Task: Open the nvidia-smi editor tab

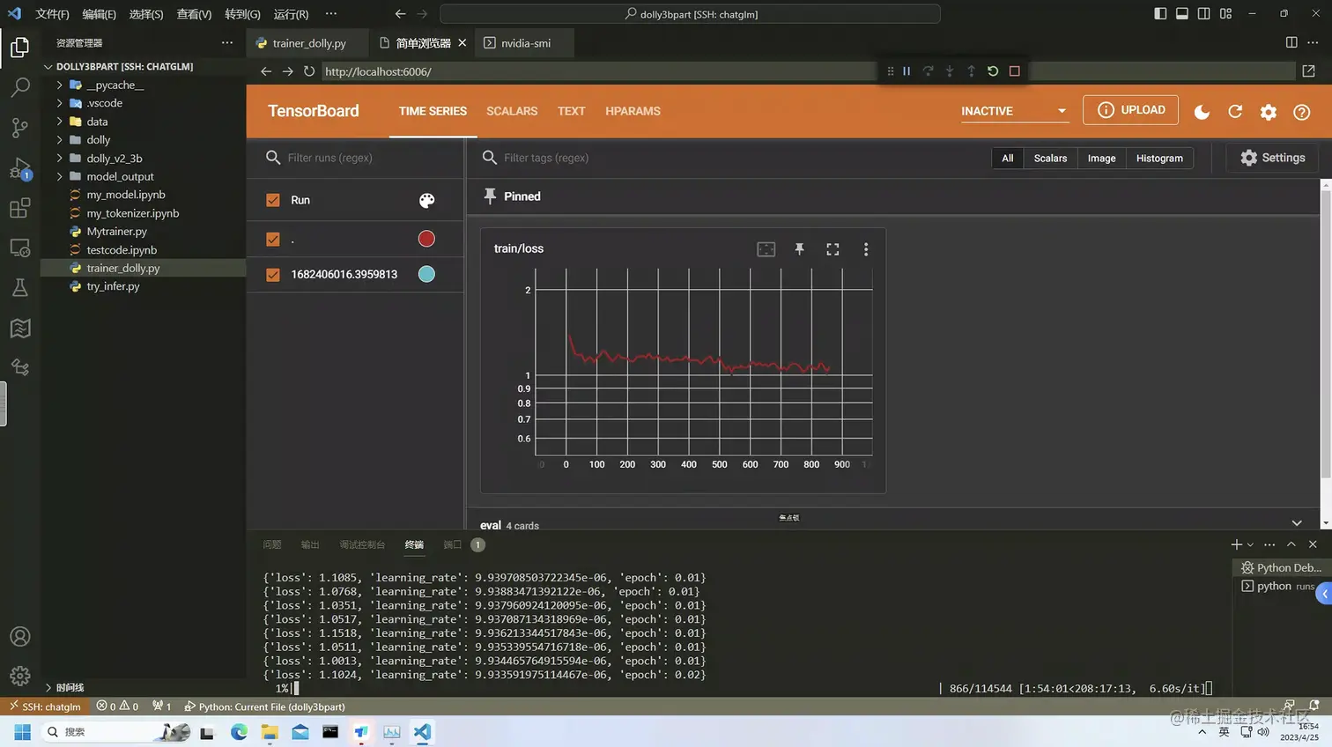Action: point(525,43)
